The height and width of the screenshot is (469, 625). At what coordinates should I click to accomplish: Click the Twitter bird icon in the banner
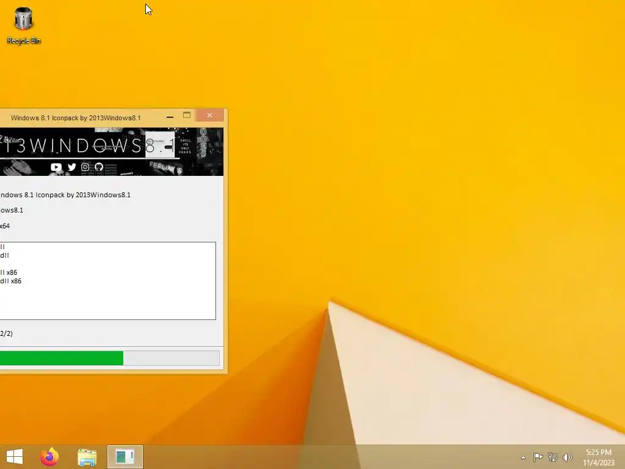coord(72,167)
